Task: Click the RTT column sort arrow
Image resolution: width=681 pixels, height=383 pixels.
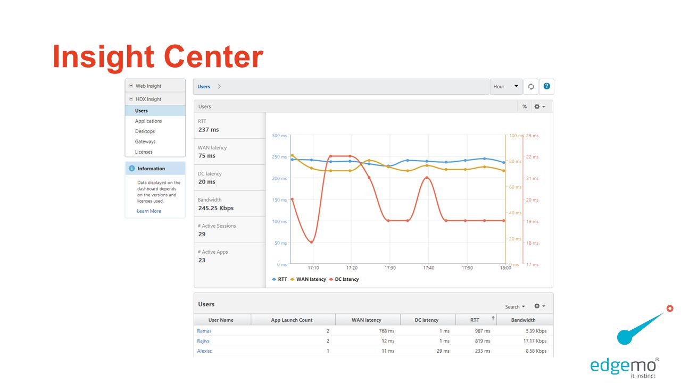Action: coord(493,319)
